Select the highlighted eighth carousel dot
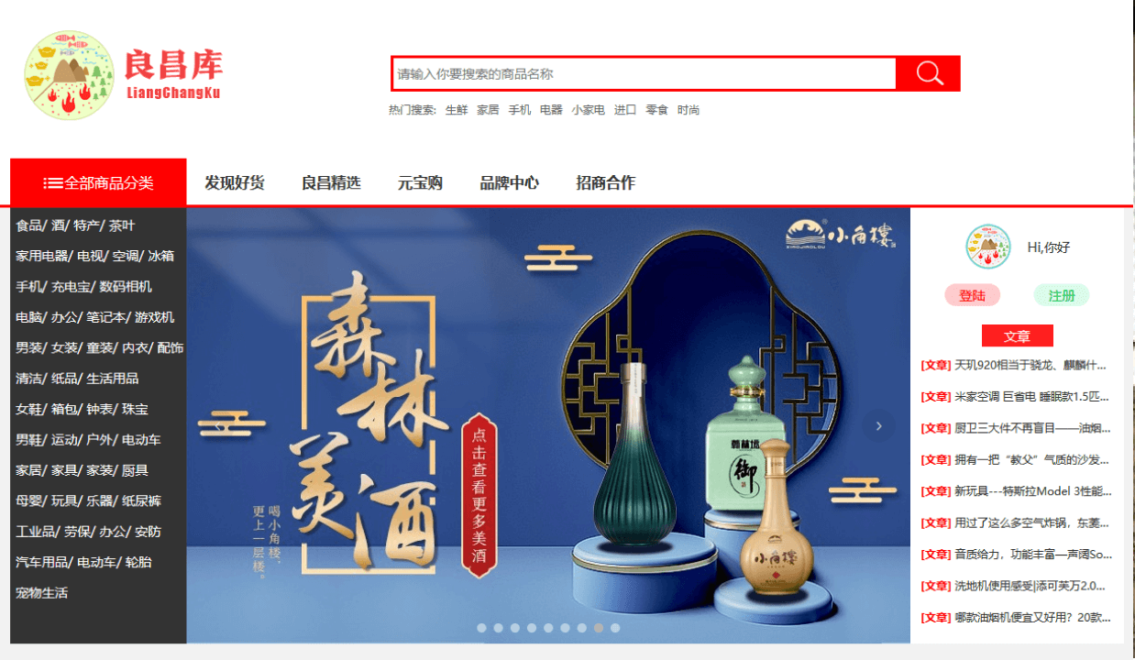The image size is (1135, 660). point(599,628)
